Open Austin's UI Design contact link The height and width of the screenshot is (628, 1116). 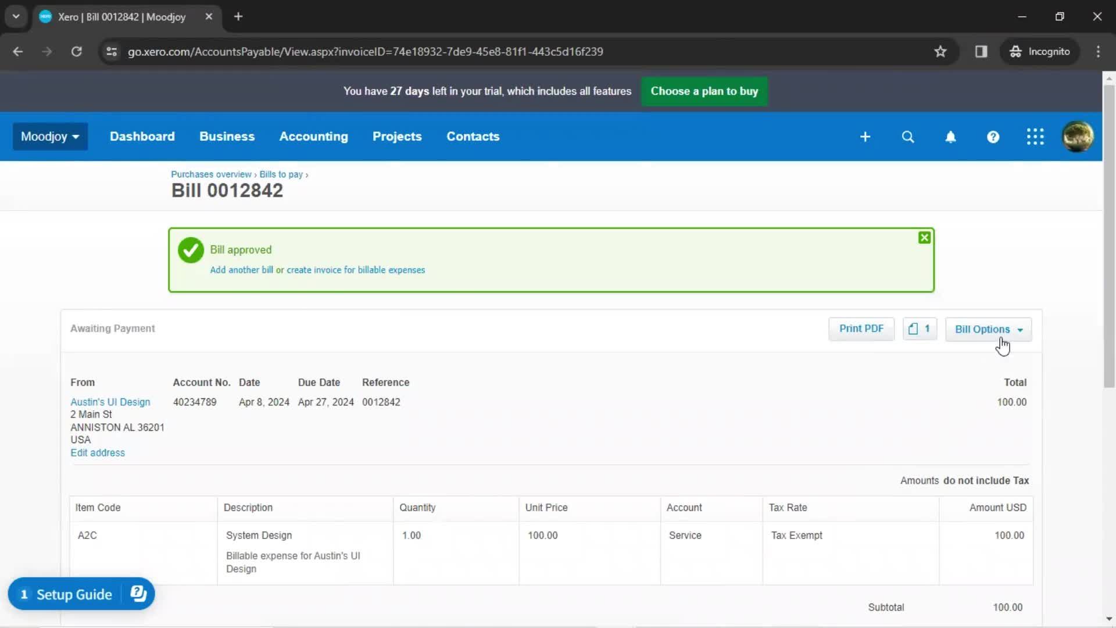(110, 402)
